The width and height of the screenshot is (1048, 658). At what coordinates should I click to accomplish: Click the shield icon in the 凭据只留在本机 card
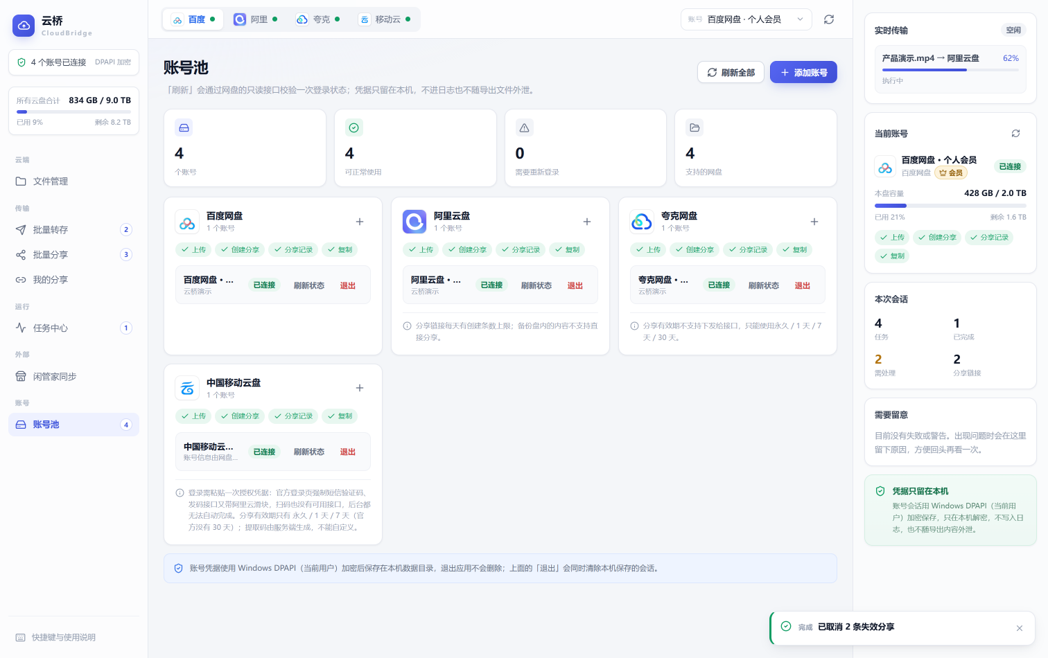880,491
